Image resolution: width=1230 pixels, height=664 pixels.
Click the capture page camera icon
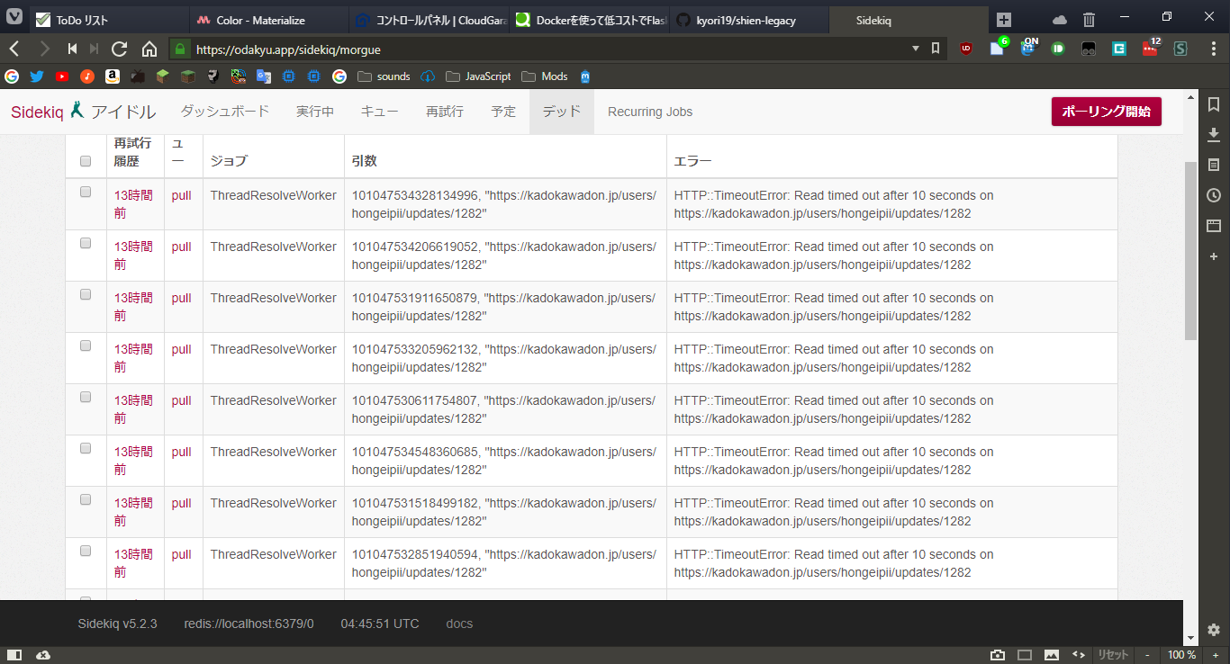(x=998, y=654)
